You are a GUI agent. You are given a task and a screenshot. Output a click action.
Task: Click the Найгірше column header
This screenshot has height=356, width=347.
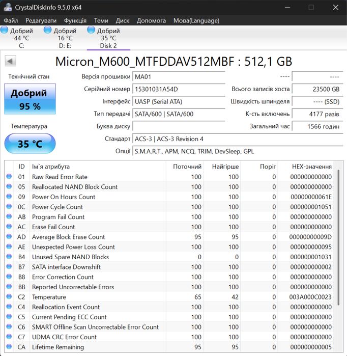[x=222, y=167]
